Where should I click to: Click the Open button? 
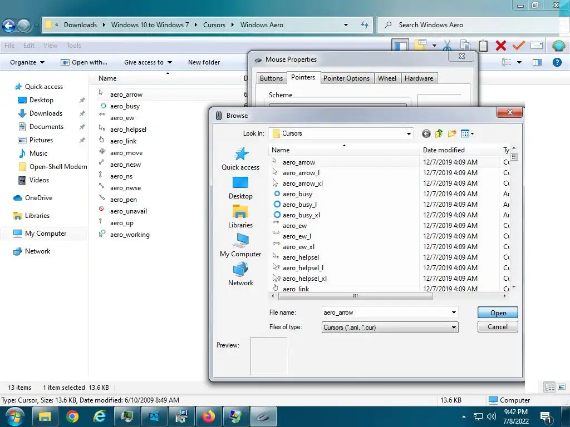(x=498, y=312)
